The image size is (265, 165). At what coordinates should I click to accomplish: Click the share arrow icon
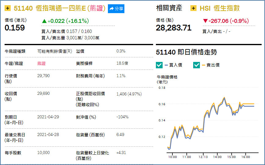tap(112, 9)
